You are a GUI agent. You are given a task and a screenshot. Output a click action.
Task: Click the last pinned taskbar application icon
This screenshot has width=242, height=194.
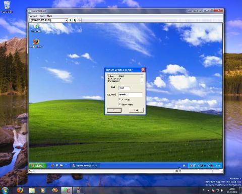tap(78, 190)
